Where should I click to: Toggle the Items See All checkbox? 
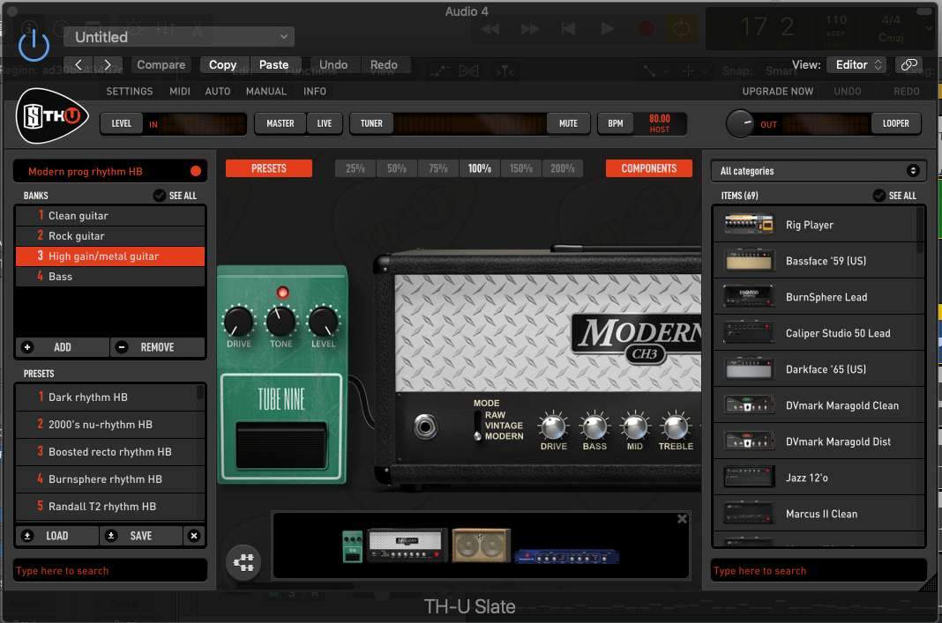tap(878, 196)
